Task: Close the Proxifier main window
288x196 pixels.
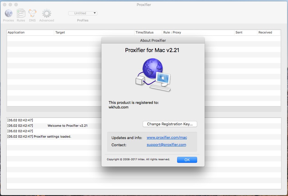Action: (5, 5)
